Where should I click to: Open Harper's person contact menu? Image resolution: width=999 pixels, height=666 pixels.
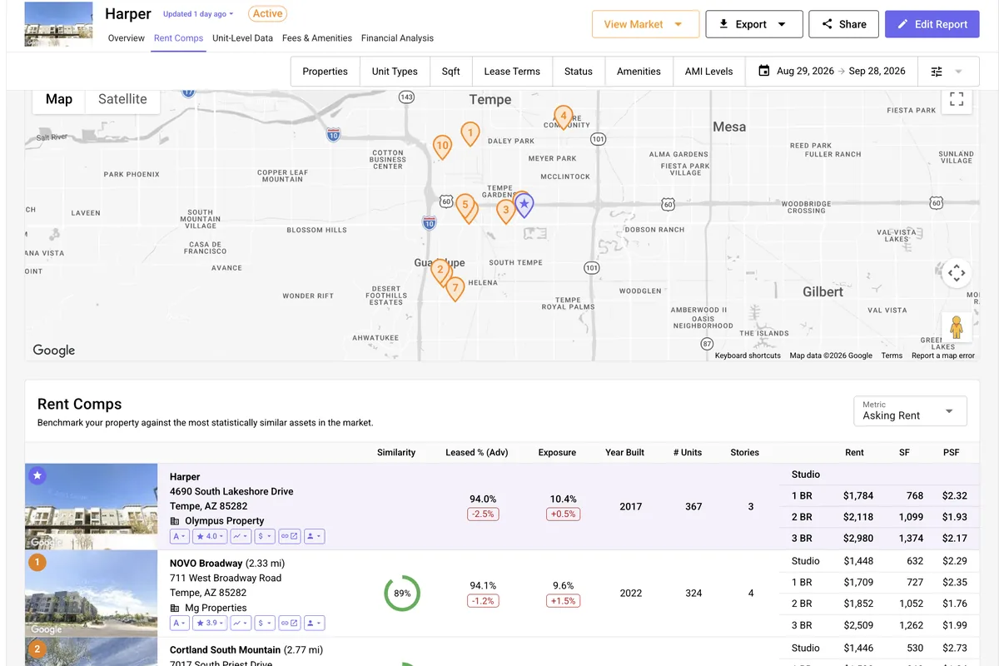(315, 537)
